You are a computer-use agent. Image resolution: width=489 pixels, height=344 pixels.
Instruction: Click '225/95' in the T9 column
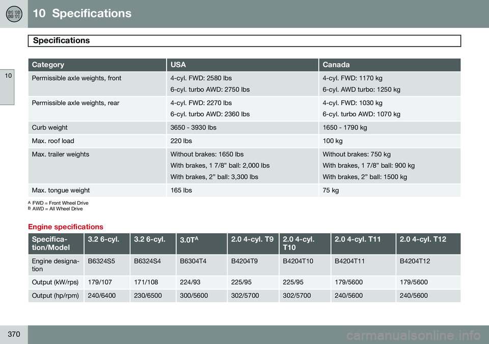[241, 283]
